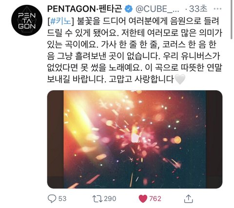
Task: Click the 290 retweet count
Action: click(x=110, y=199)
